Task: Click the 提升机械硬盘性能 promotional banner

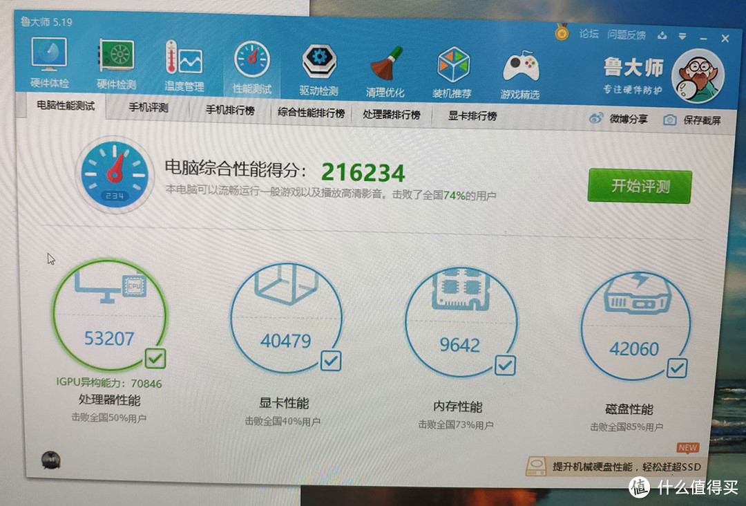Action: (x=615, y=467)
